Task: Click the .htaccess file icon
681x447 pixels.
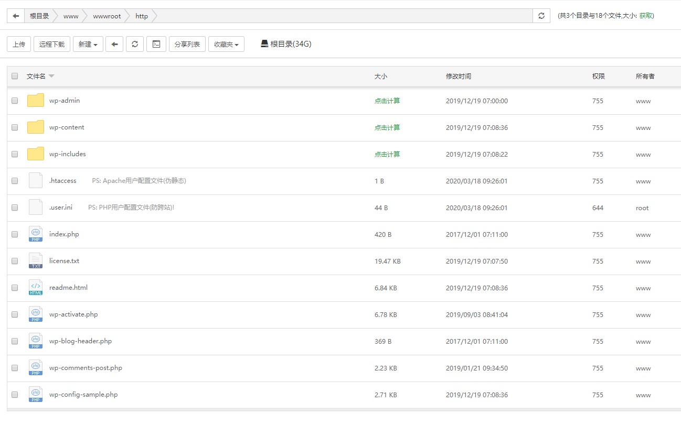Action: 36,181
